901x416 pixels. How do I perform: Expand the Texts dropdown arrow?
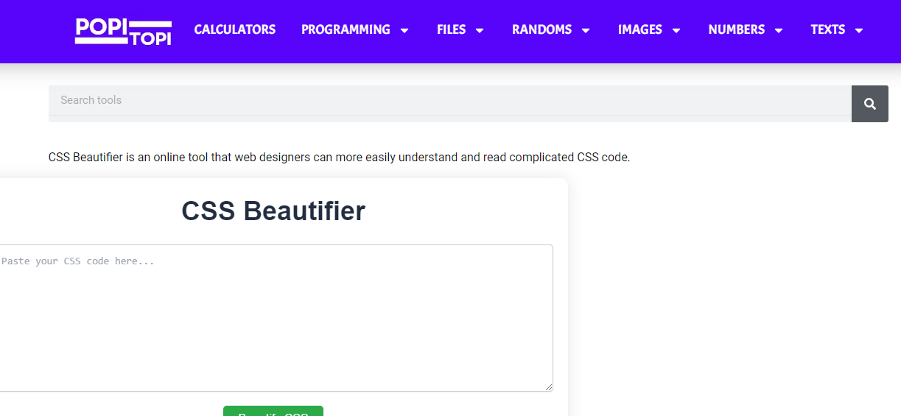[859, 30]
